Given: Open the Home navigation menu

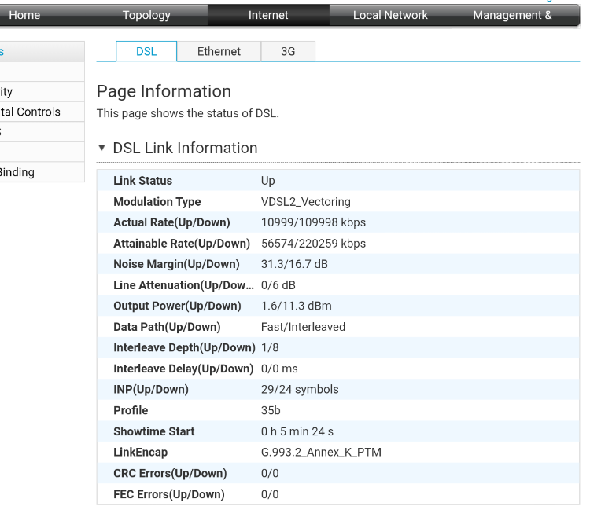Looking at the screenshot, I should coord(24,15).
